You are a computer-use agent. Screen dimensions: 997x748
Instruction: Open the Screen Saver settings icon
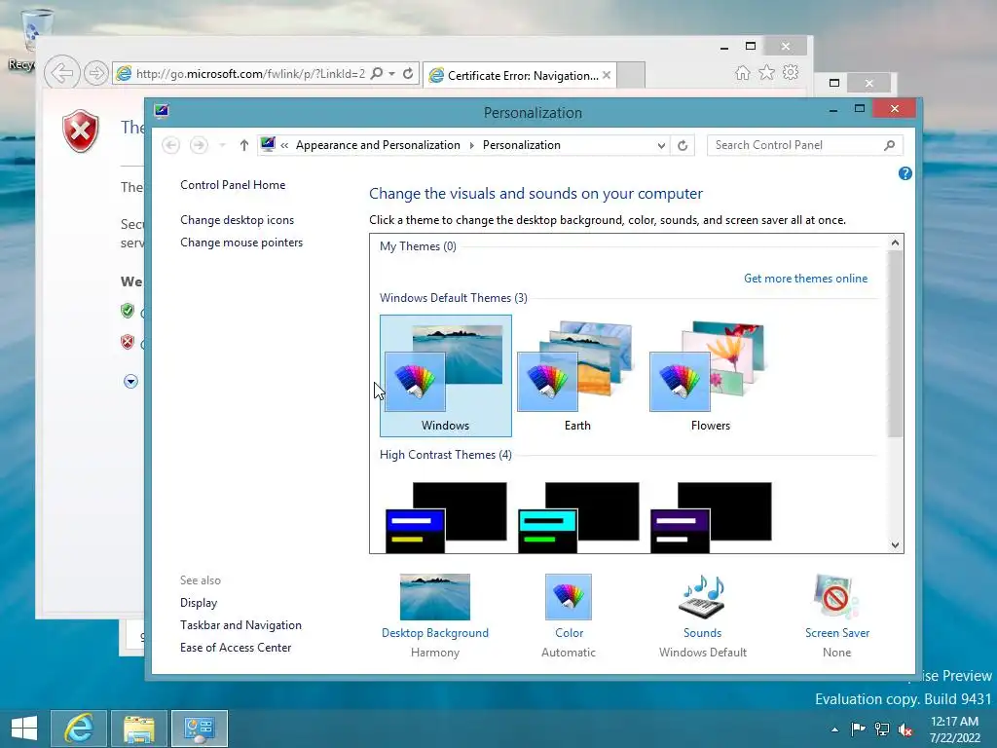[836, 597]
